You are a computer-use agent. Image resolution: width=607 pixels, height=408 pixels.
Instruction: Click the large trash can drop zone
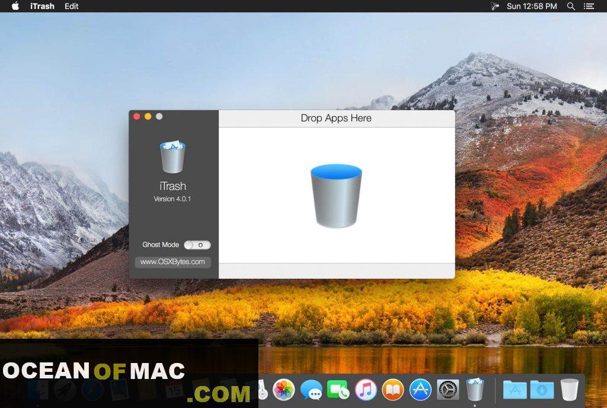[x=336, y=195]
